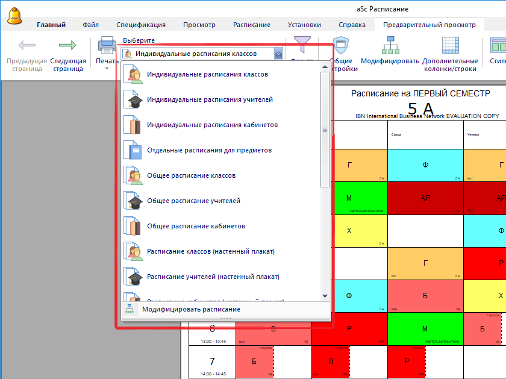Open the Расписание ribbon tab
This screenshot has width=506, height=379.
pyautogui.click(x=253, y=25)
